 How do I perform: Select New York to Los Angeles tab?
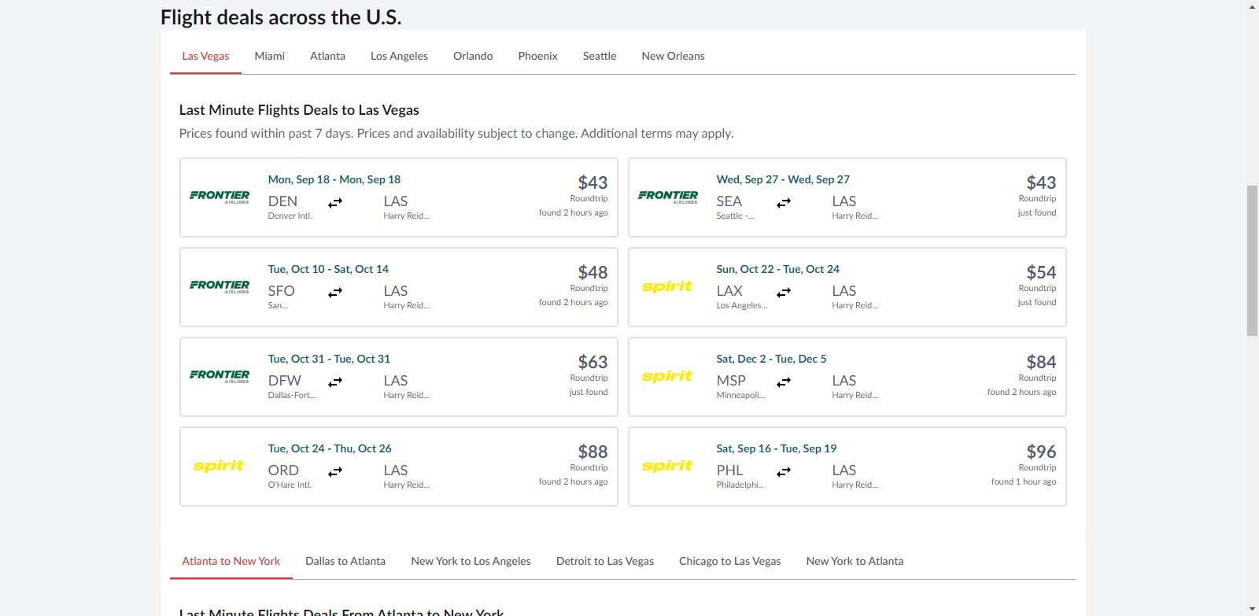[471, 561]
